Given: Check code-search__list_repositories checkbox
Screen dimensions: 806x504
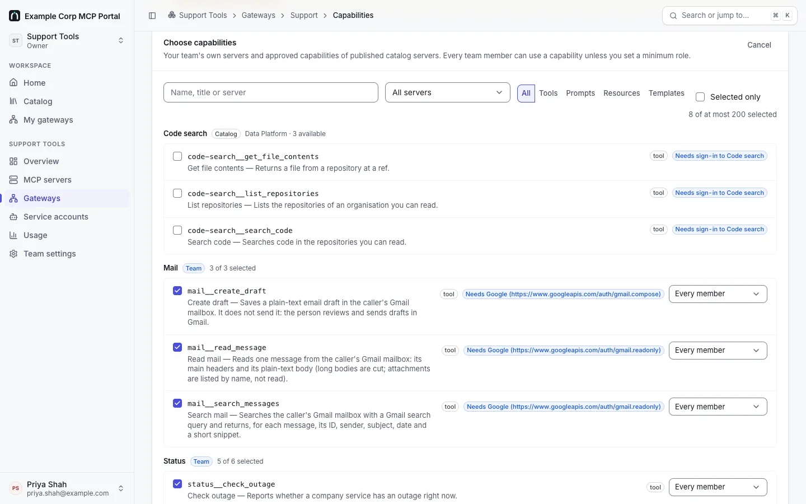Looking at the screenshot, I should click(177, 193).
